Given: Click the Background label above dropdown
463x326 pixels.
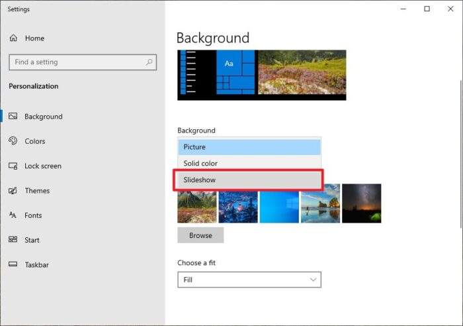Looking at the screenshot, I should click(196, 131).
